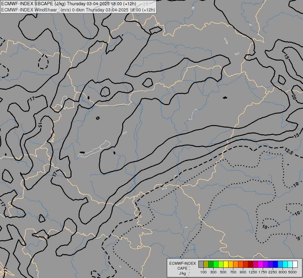The height and width of the screenshot is (278, 303).
Task: Click the 900 legend tick label
Action: point(243,272)
